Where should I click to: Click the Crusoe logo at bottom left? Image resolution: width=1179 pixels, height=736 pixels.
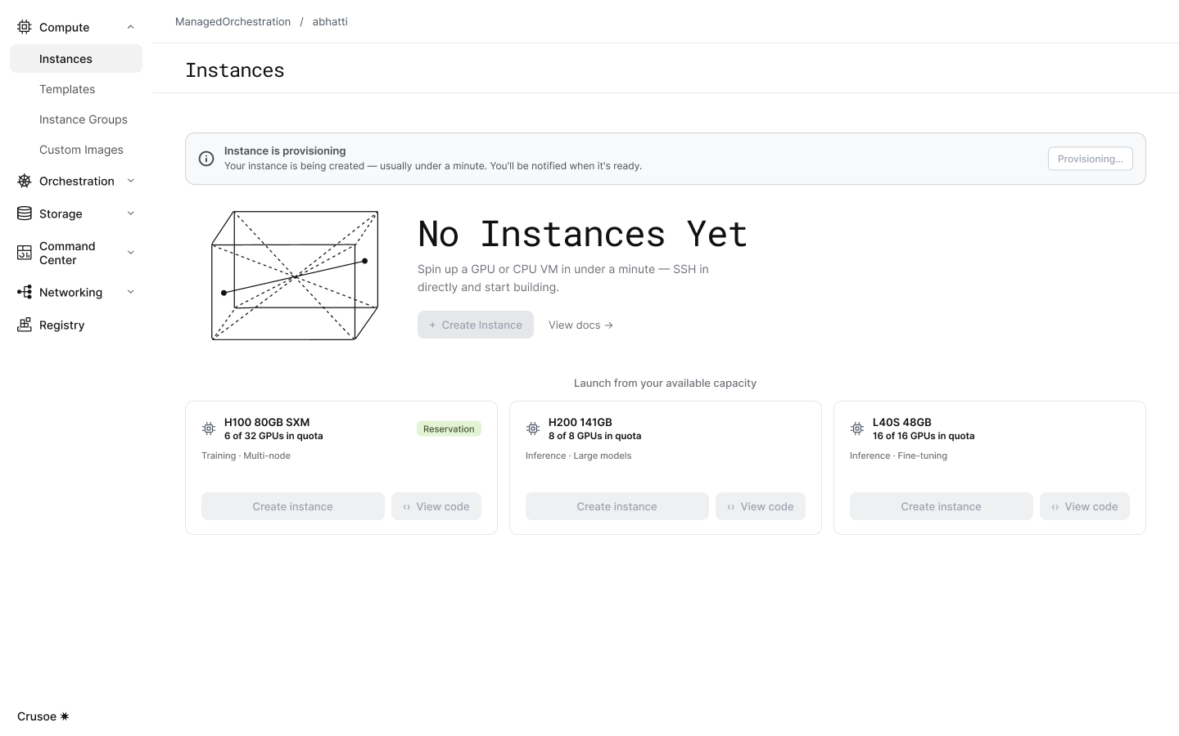pos(43,716)
